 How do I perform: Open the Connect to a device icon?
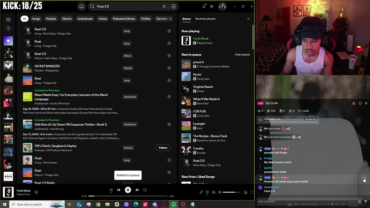pos(213,192)
